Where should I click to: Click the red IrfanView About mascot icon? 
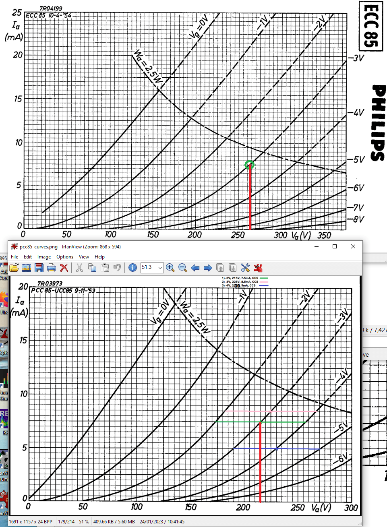[258, 268]
